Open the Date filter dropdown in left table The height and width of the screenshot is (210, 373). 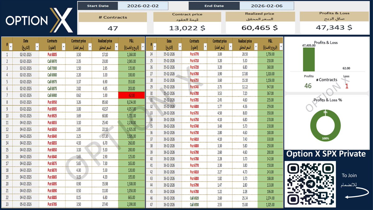tap(37, 47)
